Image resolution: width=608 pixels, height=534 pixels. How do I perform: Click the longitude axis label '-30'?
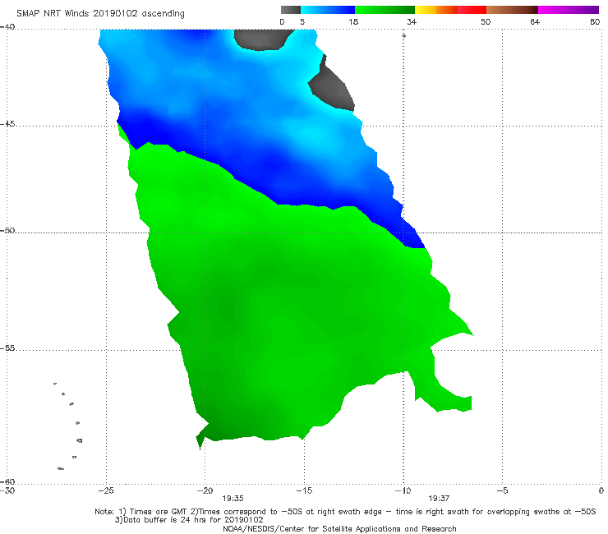pyautogui.click(x=7, y=490)
